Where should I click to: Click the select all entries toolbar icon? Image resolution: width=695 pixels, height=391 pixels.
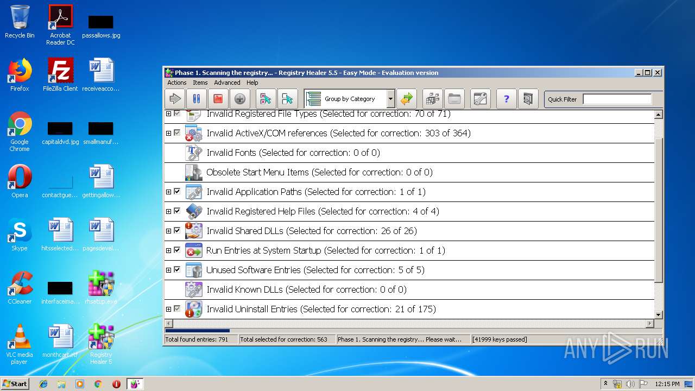266,99
